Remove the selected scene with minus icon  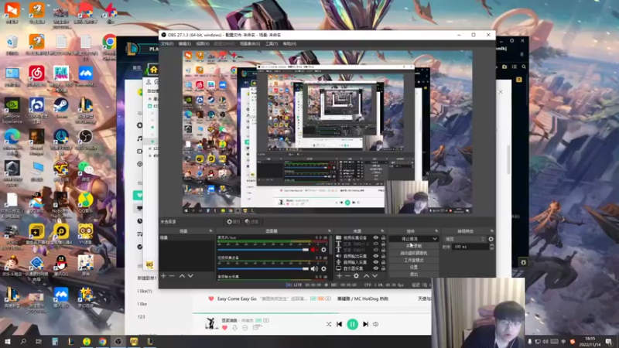(172, 276)
